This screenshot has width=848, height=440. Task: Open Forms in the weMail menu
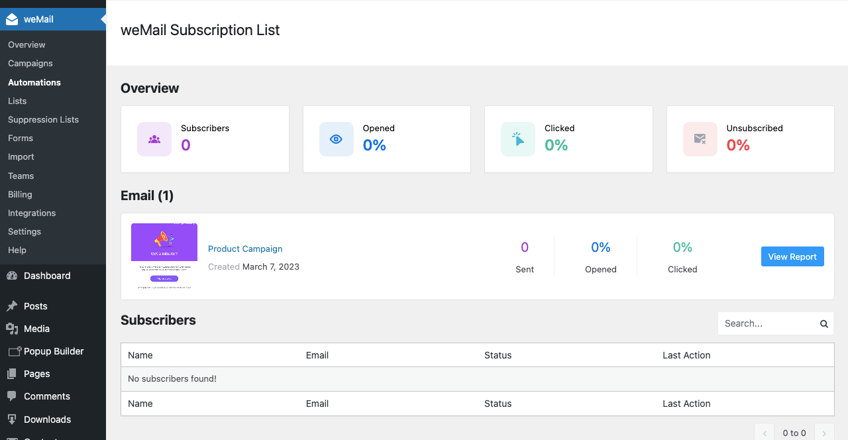point(21,138)
